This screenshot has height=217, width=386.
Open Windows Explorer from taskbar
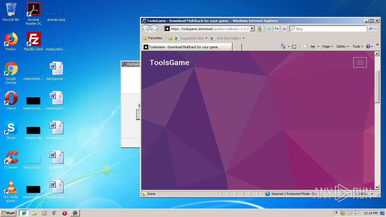coord(34,213)
